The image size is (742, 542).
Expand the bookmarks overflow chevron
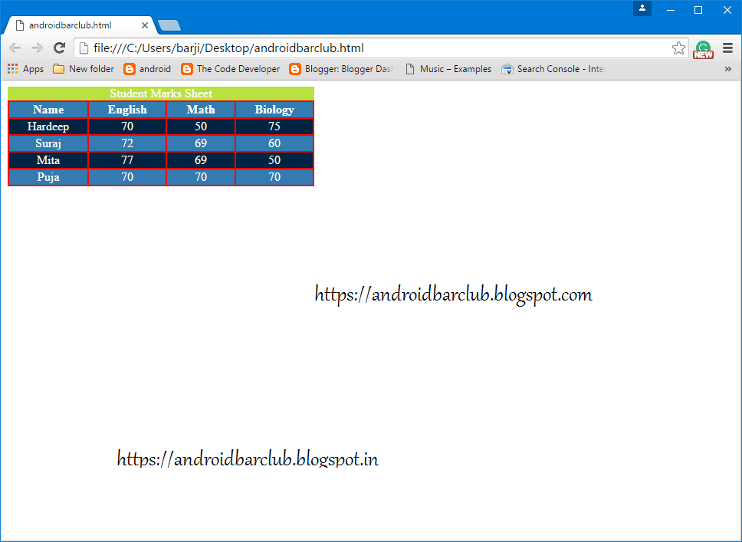coord(729,68)
